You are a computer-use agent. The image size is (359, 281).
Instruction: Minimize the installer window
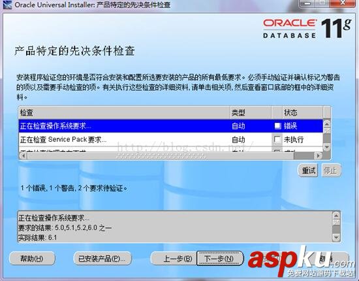point(307,3)
